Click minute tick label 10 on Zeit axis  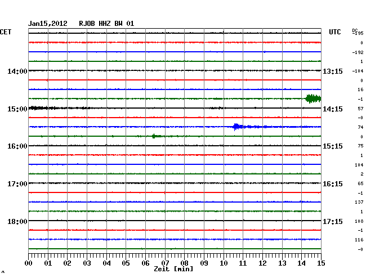click(x=224, y=263)
